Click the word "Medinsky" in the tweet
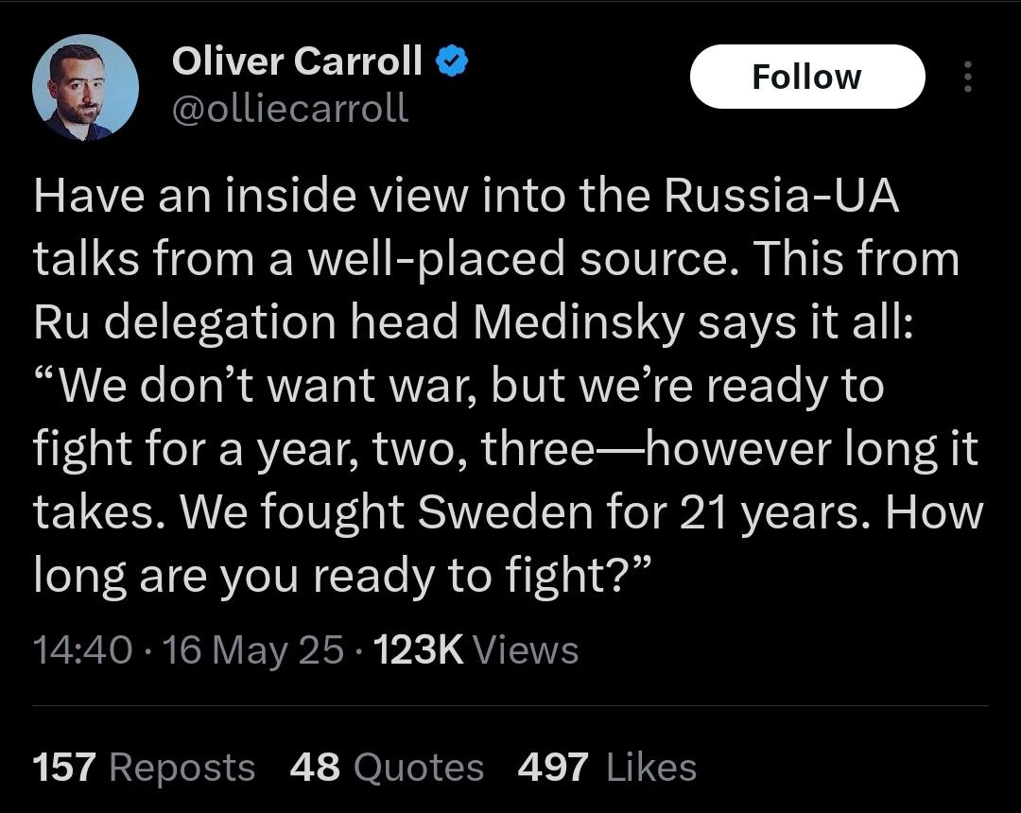The image size is (1021, 813). [x=578, y=322]
